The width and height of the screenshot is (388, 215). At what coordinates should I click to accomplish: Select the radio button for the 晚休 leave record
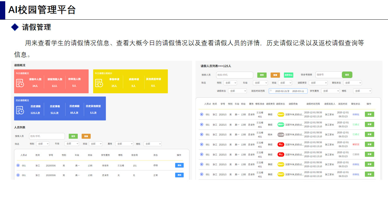(x=202, y=135)
